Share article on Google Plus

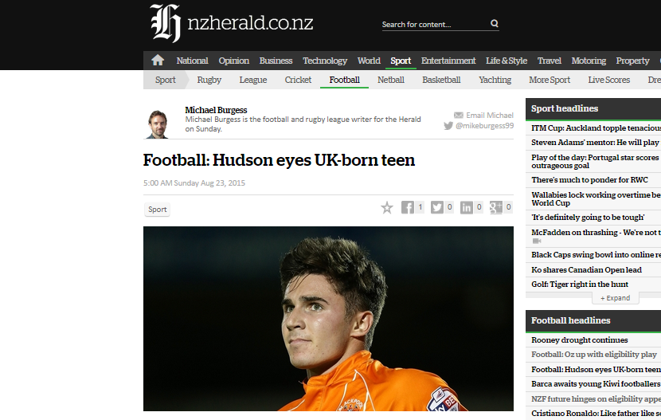(496, 207)
